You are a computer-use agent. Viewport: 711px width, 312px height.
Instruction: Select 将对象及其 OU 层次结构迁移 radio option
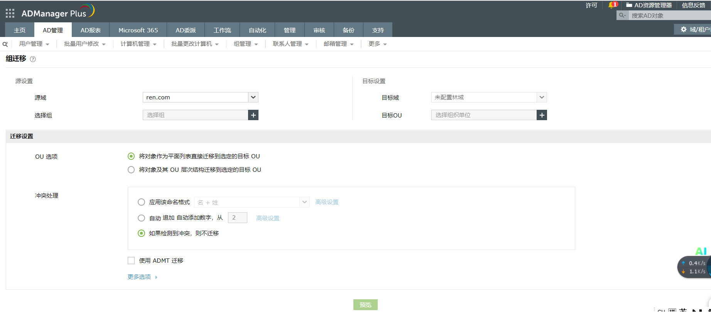click(131, 170)
